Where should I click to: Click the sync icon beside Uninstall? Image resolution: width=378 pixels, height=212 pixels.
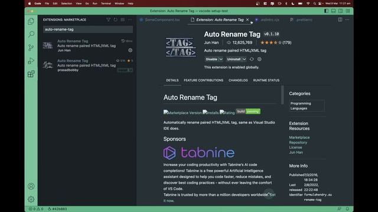click(x=252, y=59)
